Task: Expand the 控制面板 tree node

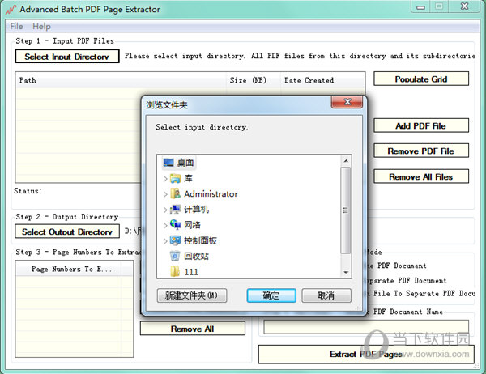Action: [x=165, y=240]
